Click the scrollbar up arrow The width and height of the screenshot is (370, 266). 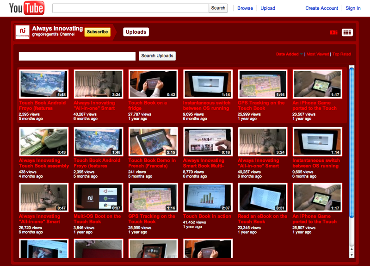351,249
